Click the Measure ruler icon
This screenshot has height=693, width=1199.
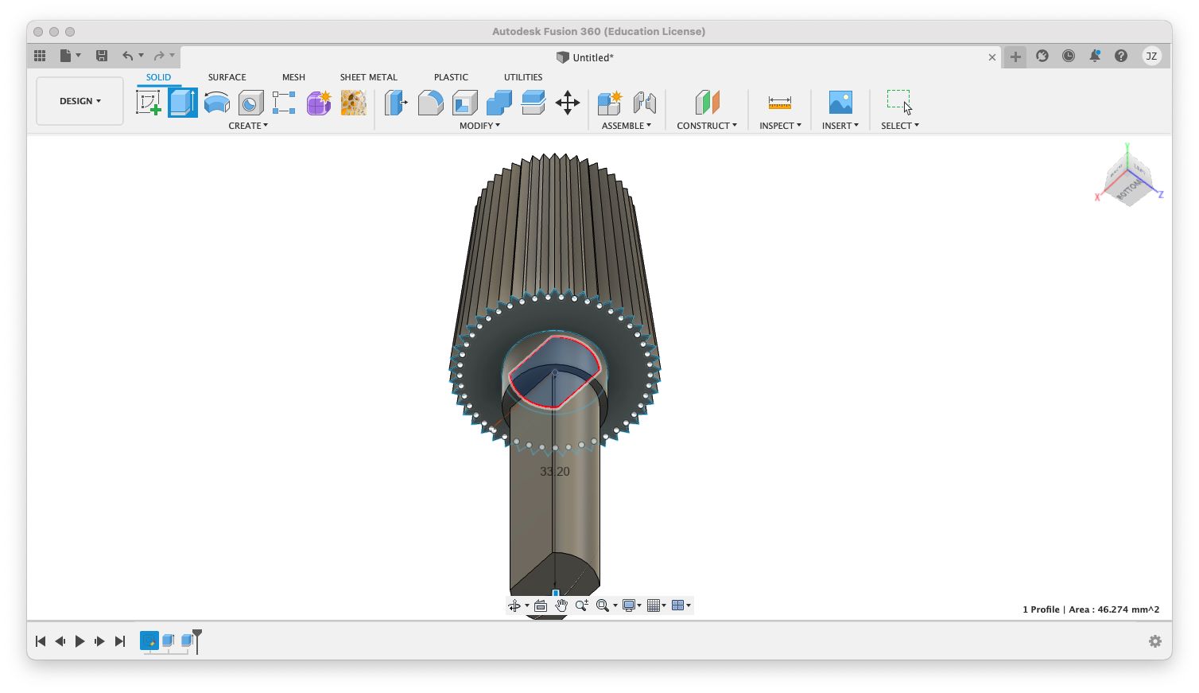pos(780,103)
